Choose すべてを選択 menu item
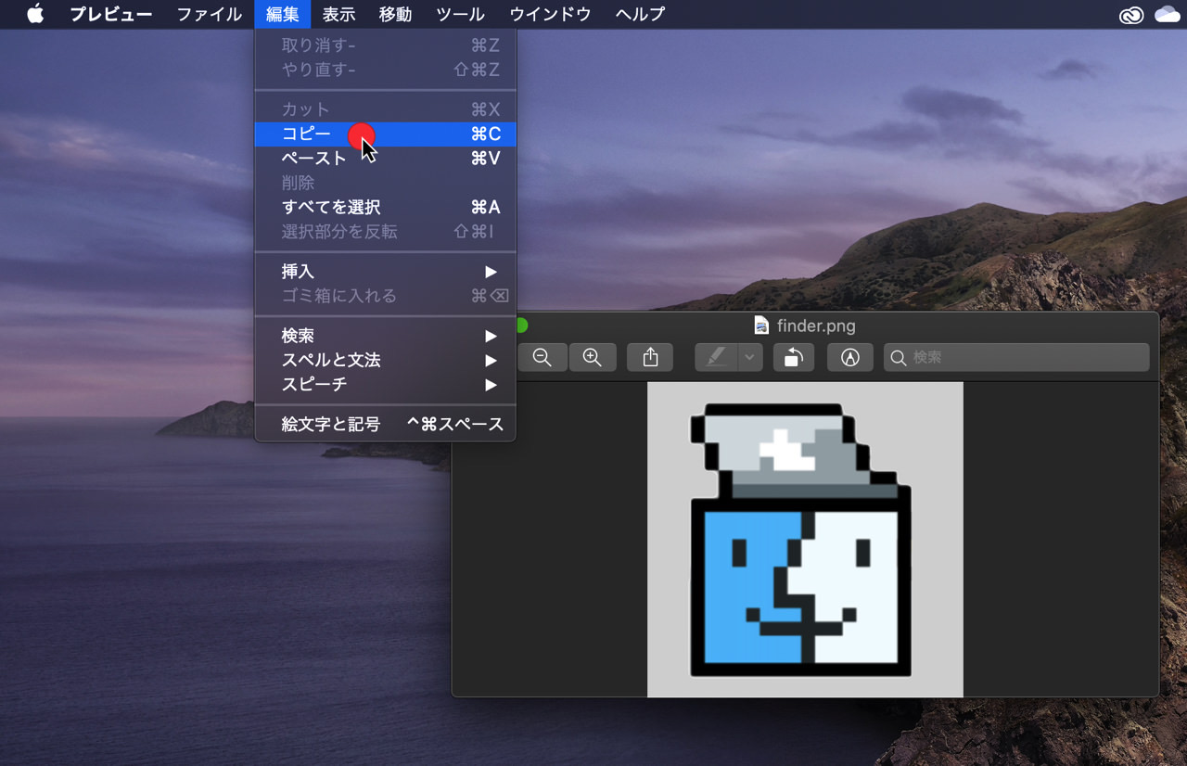 coord(386,208)
